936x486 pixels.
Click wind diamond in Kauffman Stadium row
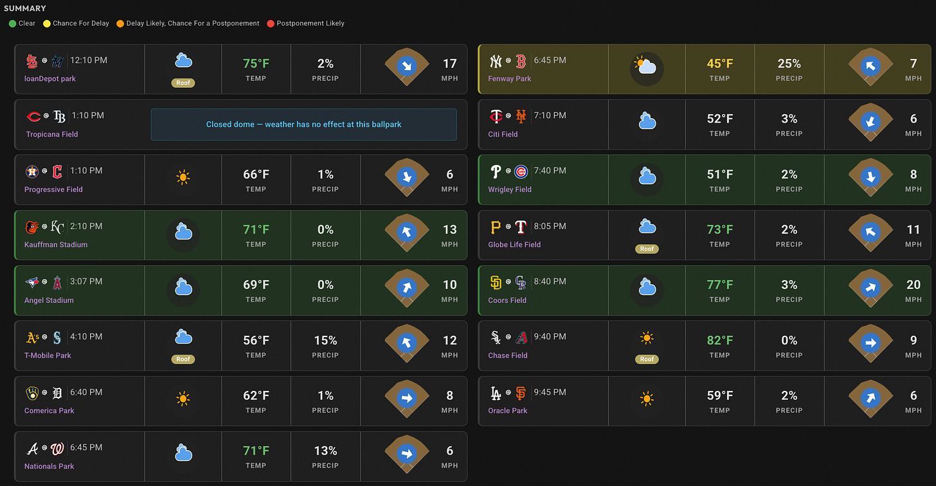click(x=406, y=232)
